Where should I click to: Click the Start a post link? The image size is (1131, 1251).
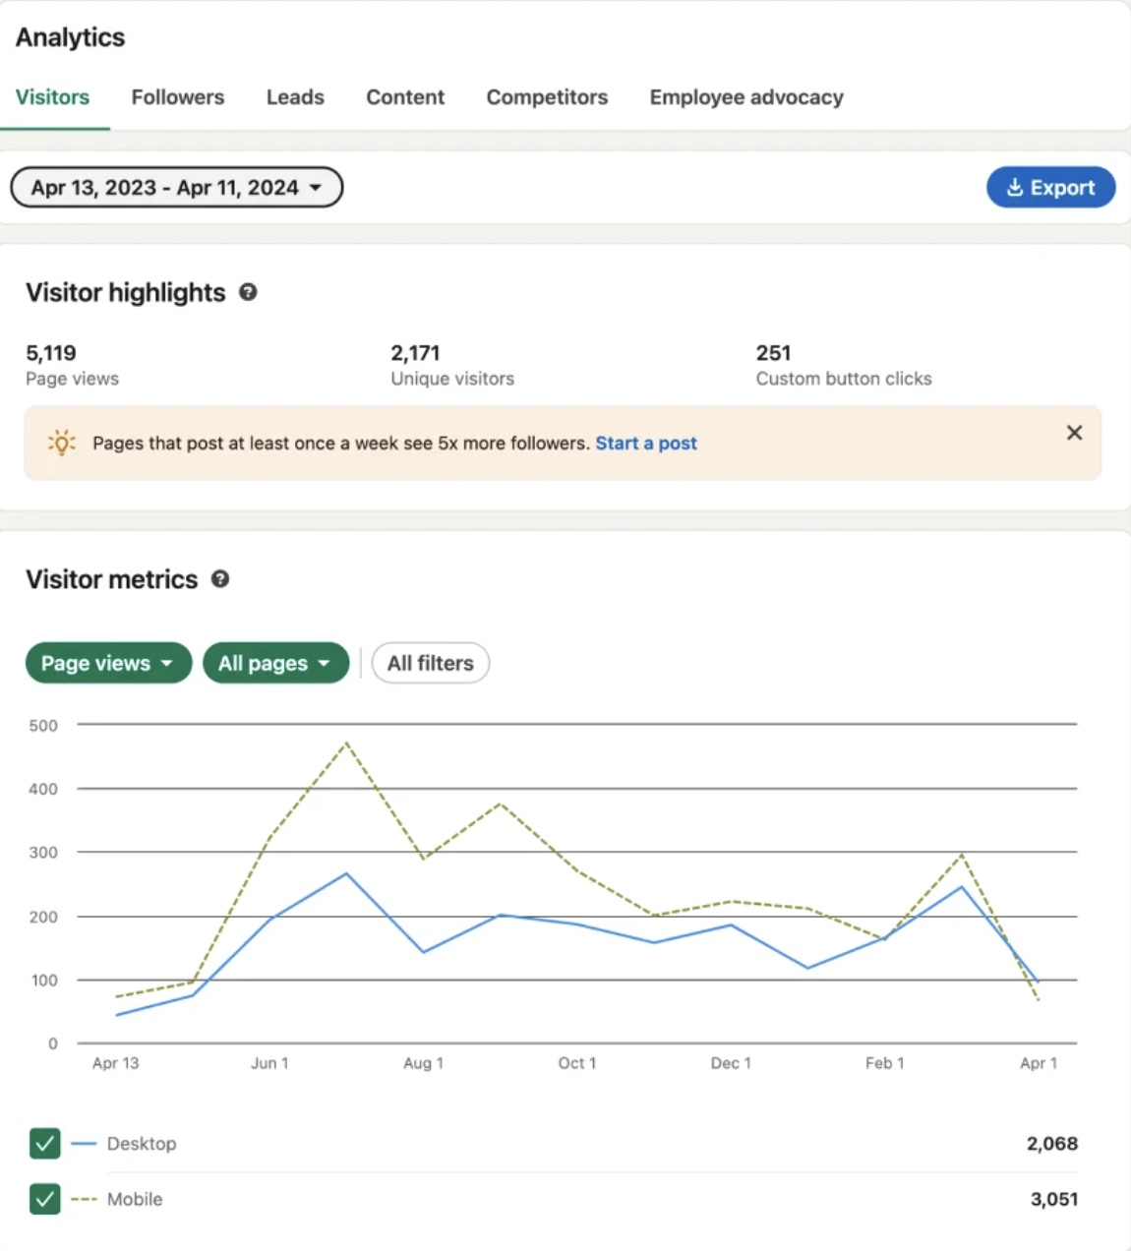(x=646, y=443)
